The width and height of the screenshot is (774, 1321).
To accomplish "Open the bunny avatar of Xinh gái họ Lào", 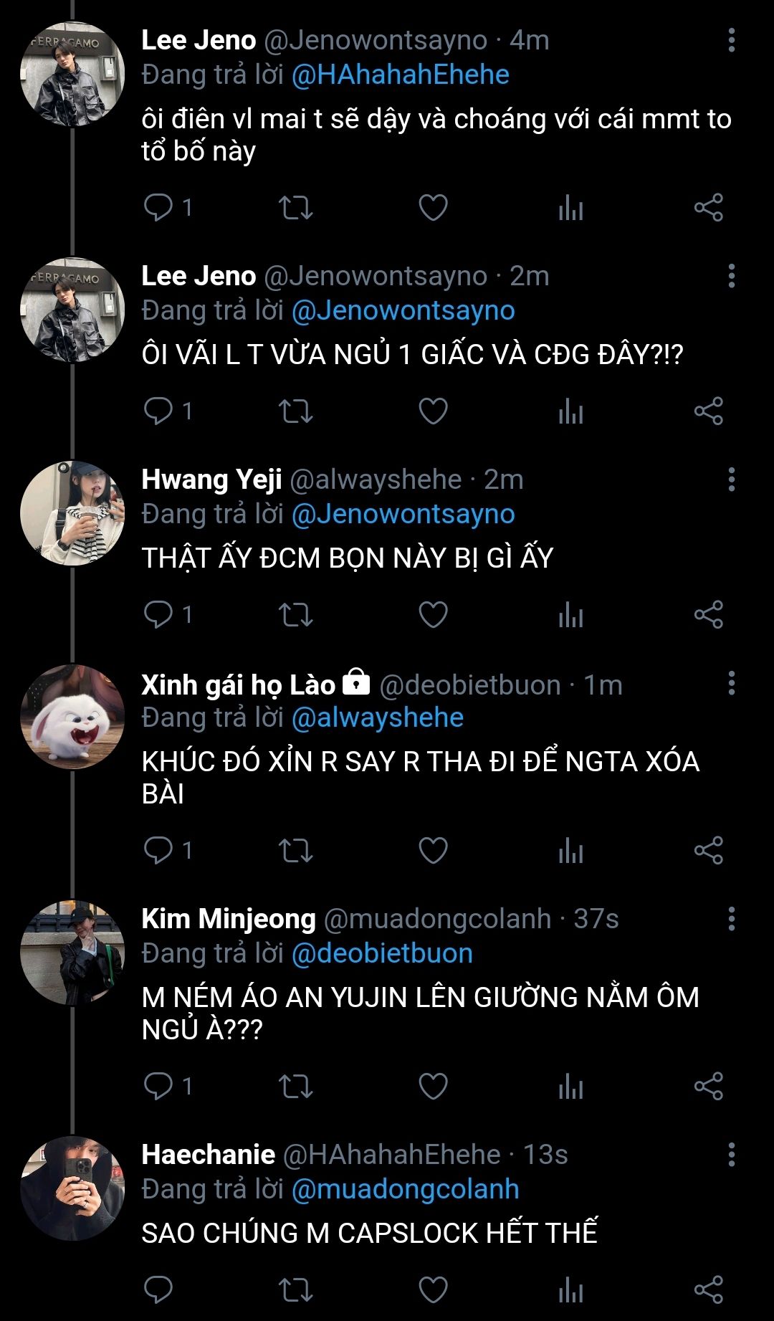I will pos(72,717).
